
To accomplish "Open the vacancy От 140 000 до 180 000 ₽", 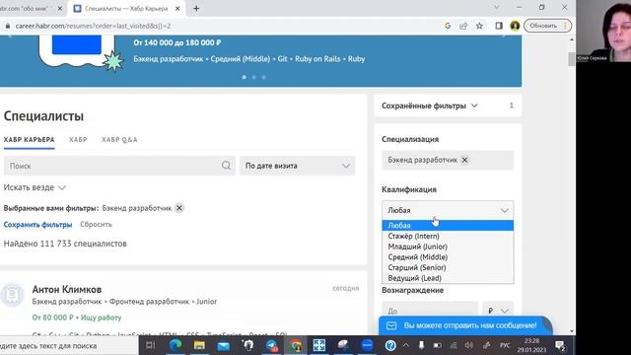I will [x=177, y=42].
